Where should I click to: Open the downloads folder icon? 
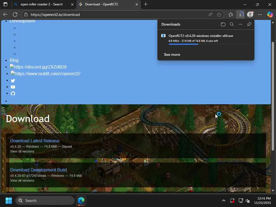pyautogui.click(x=223, y=24)
